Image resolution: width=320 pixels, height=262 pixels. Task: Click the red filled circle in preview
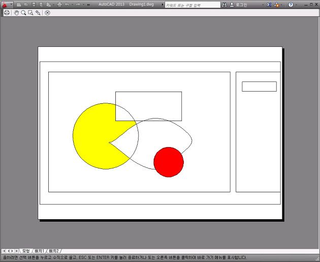(169, 162)
